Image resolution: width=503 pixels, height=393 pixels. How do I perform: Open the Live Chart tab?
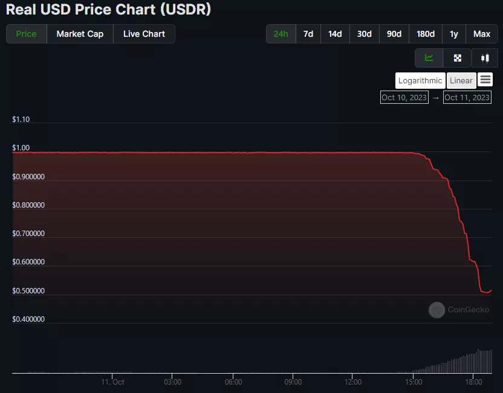(144, 34)
